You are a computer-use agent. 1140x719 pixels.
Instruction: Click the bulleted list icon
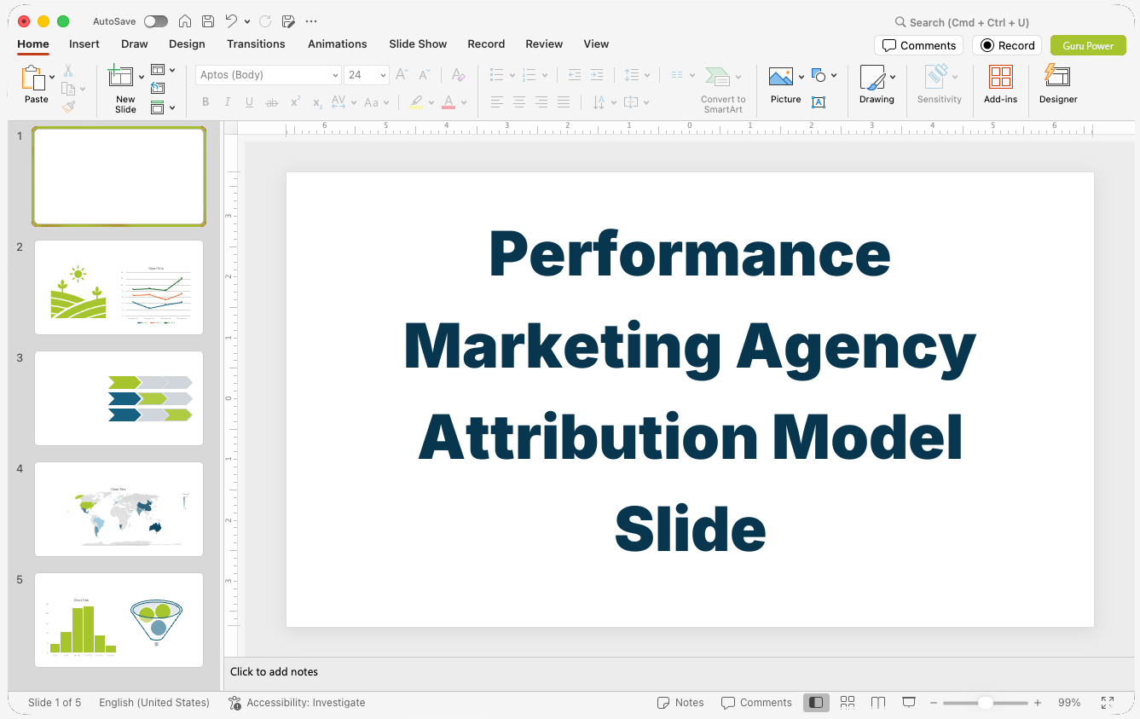tap(497, 75)
